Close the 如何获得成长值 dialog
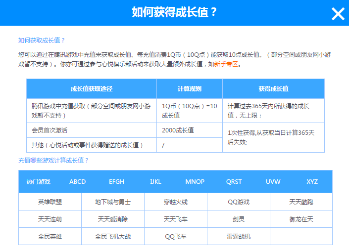Image resolution: width=349 pixels, height=251 pixels. coord(338,14)
